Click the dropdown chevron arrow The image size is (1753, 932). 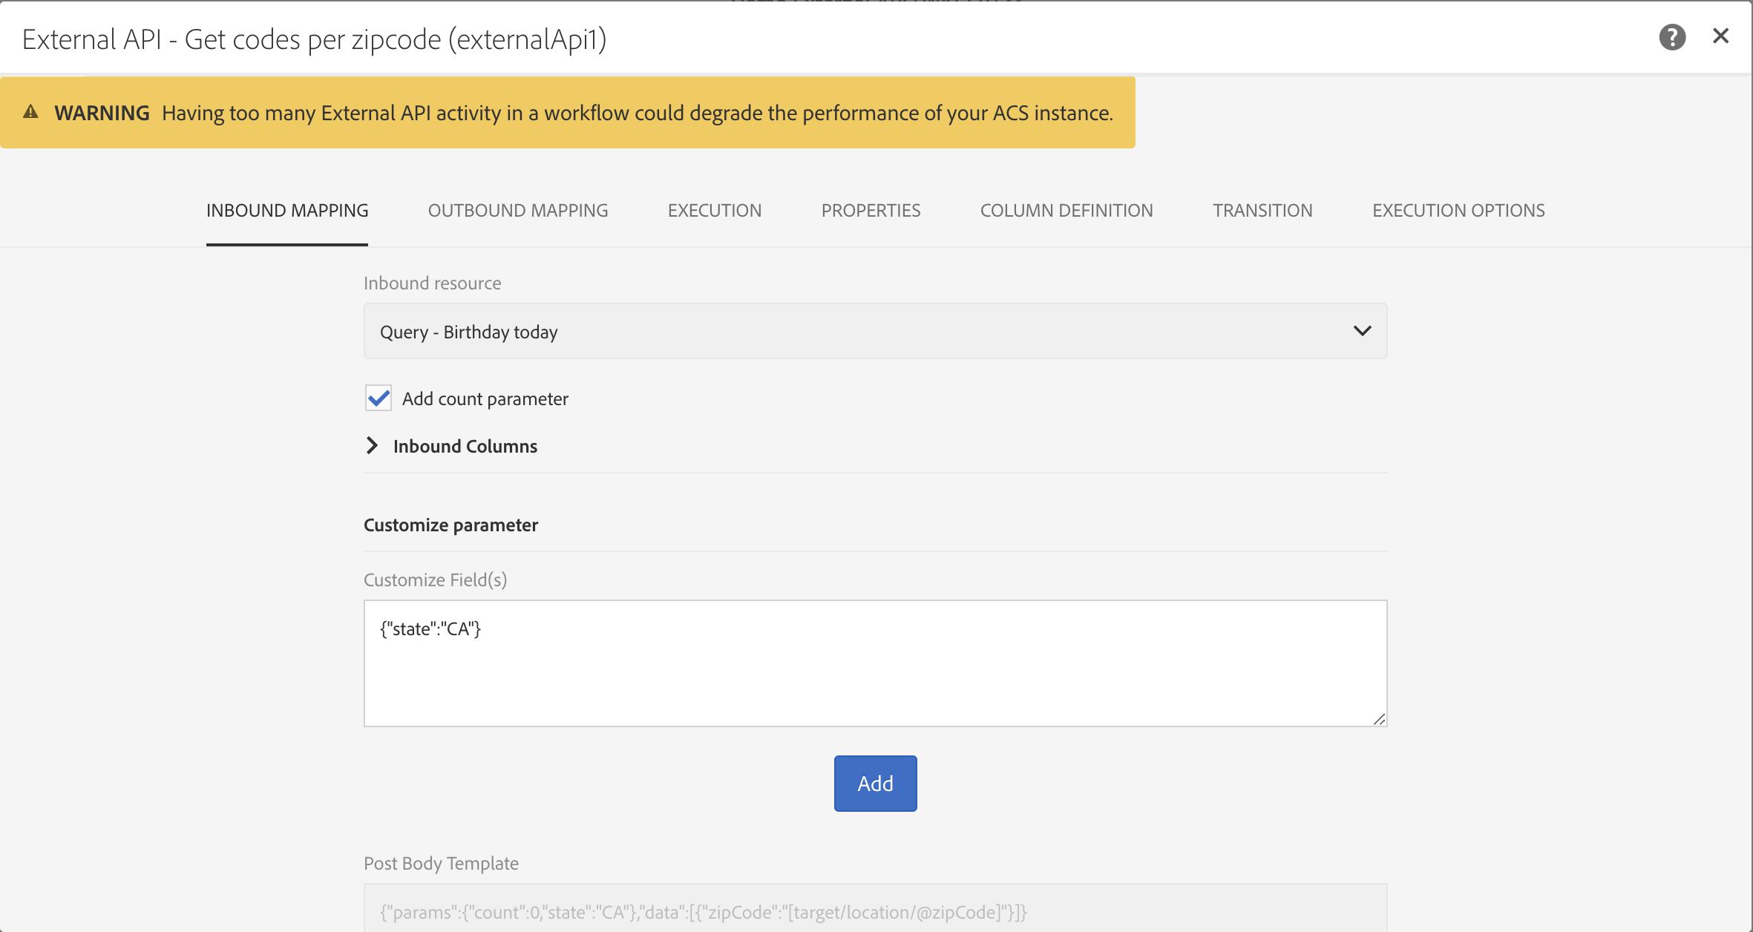point(1362,331)
